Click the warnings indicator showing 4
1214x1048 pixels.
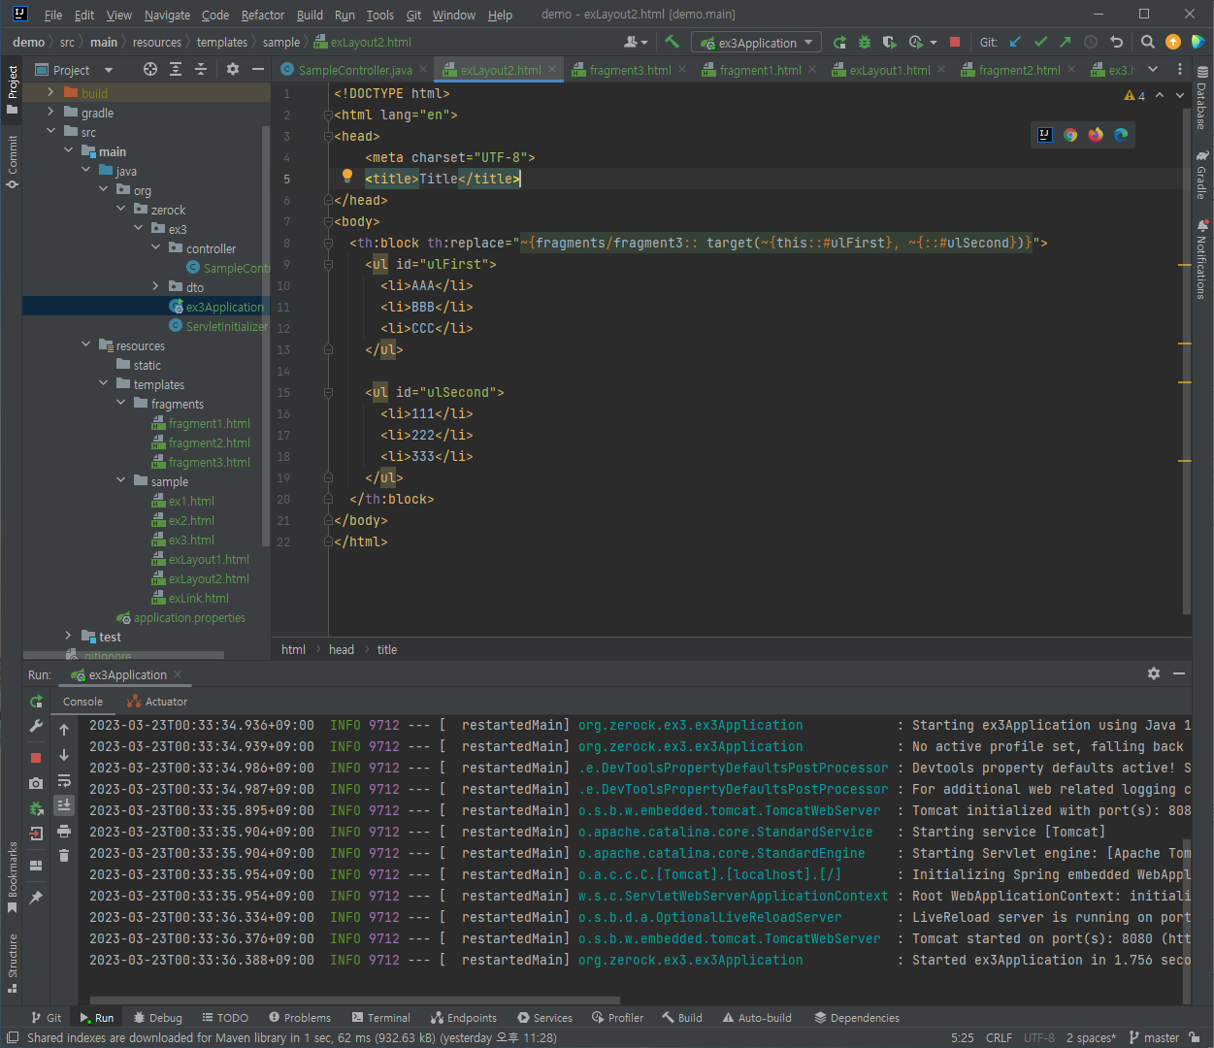pos(1134,95)
